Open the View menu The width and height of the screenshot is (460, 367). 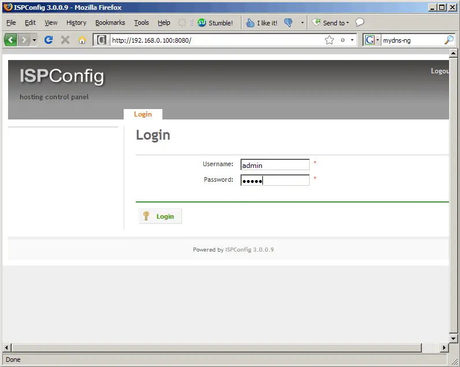pyautogui.click(x=51, y=23)
